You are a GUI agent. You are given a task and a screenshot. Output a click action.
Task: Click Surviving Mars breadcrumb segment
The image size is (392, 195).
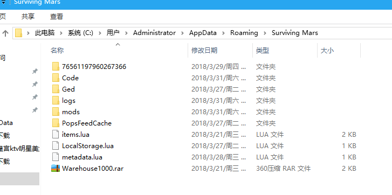(295, 33)
